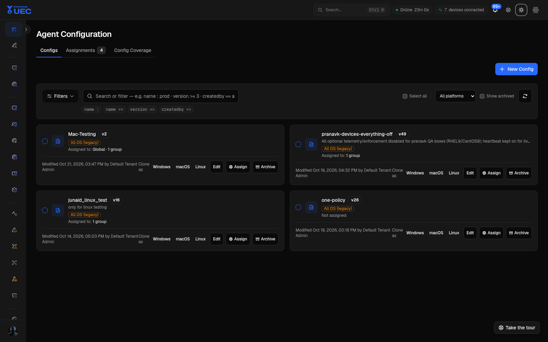Open the help lifebuoy icon in header

tap(508, 10)
